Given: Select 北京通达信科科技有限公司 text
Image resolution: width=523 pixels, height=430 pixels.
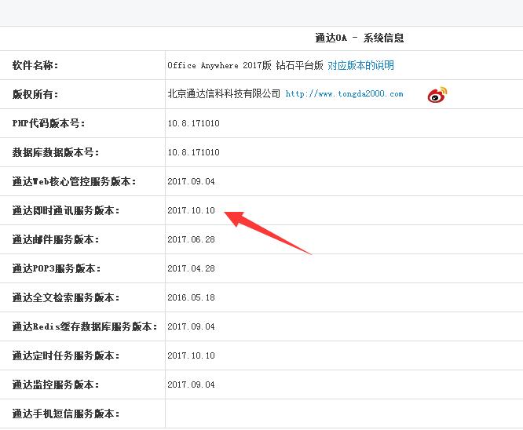Looking at the screenshot, I should [x=224, y=94].
